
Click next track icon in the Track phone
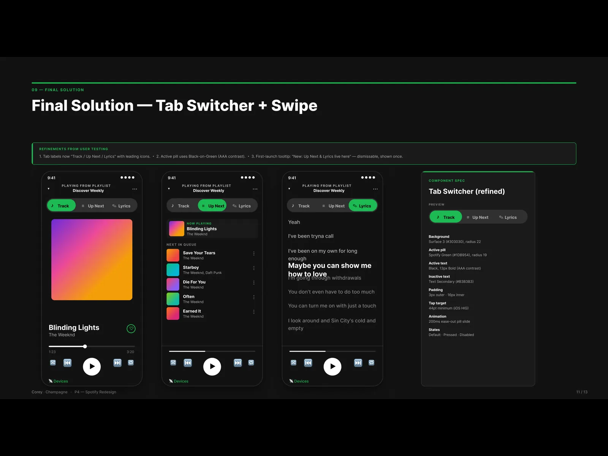click(117, 363)
